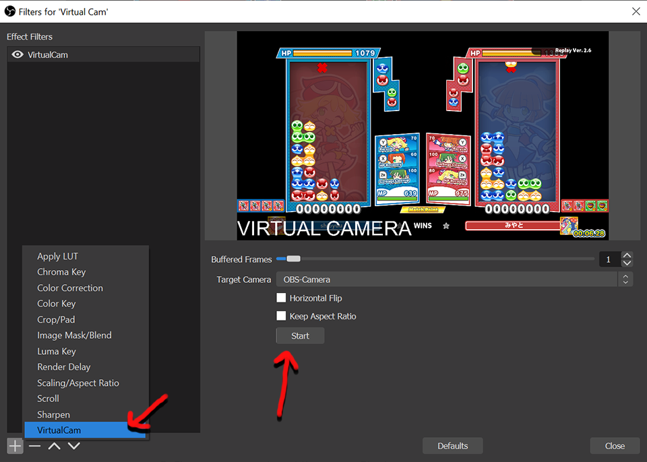
Task: Decrease Buffered Frames with down stepper
Action: point(627,263)
